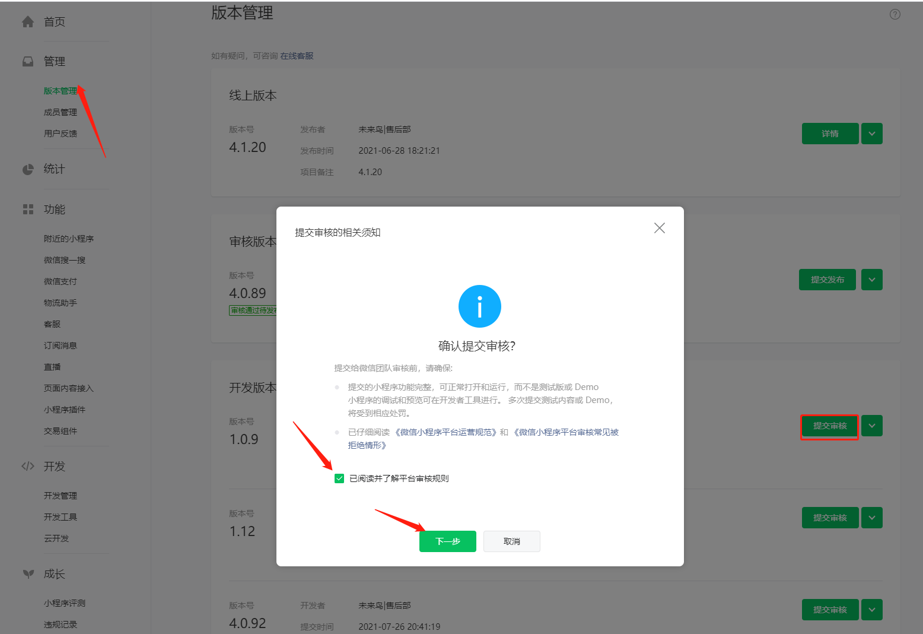
Task: Uncheck 已阅读并了解平台审核规则 checkbox
Action: click(339, 478)
